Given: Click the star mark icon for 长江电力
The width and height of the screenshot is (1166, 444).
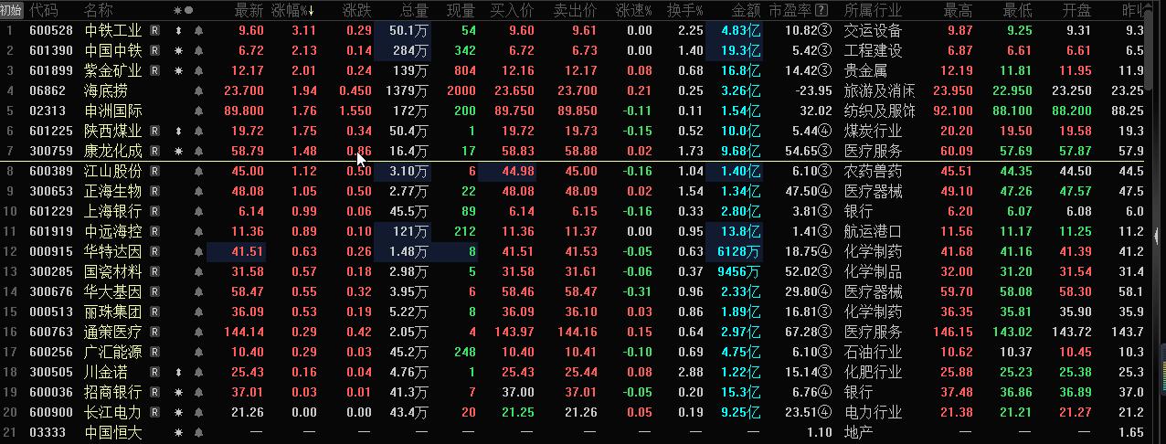Looking at the screenshot, I should pyautogui.click(x=178, y=413).
